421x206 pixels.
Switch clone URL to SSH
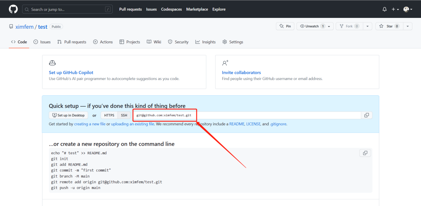tap(124, 115)
